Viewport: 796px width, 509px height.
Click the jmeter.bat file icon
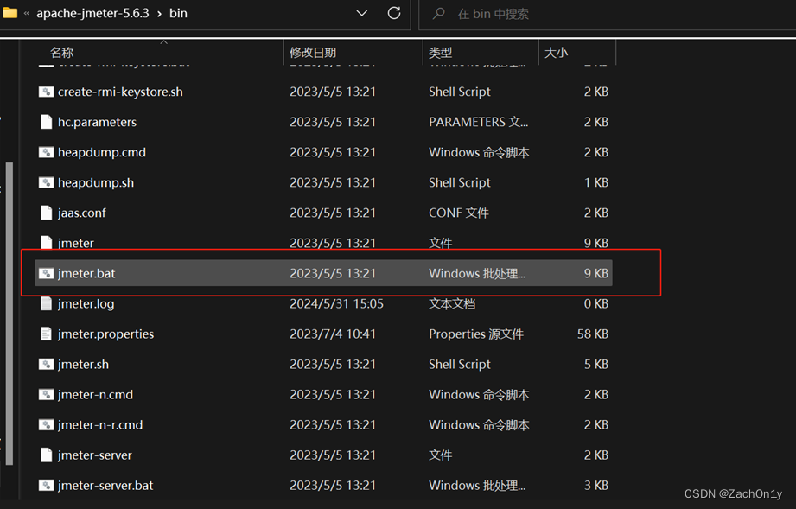(46, 274)
